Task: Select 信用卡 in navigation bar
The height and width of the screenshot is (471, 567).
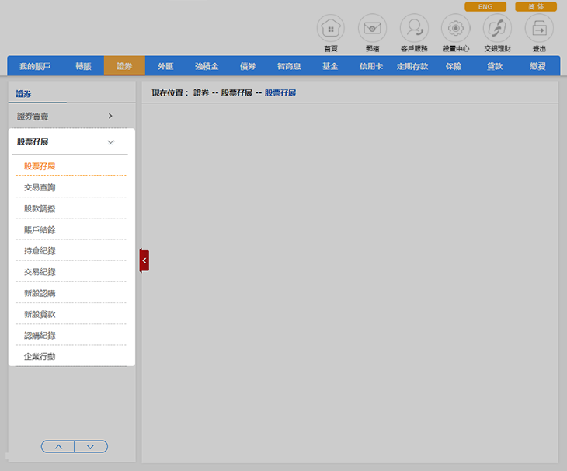Action: [x=370, y=66]
